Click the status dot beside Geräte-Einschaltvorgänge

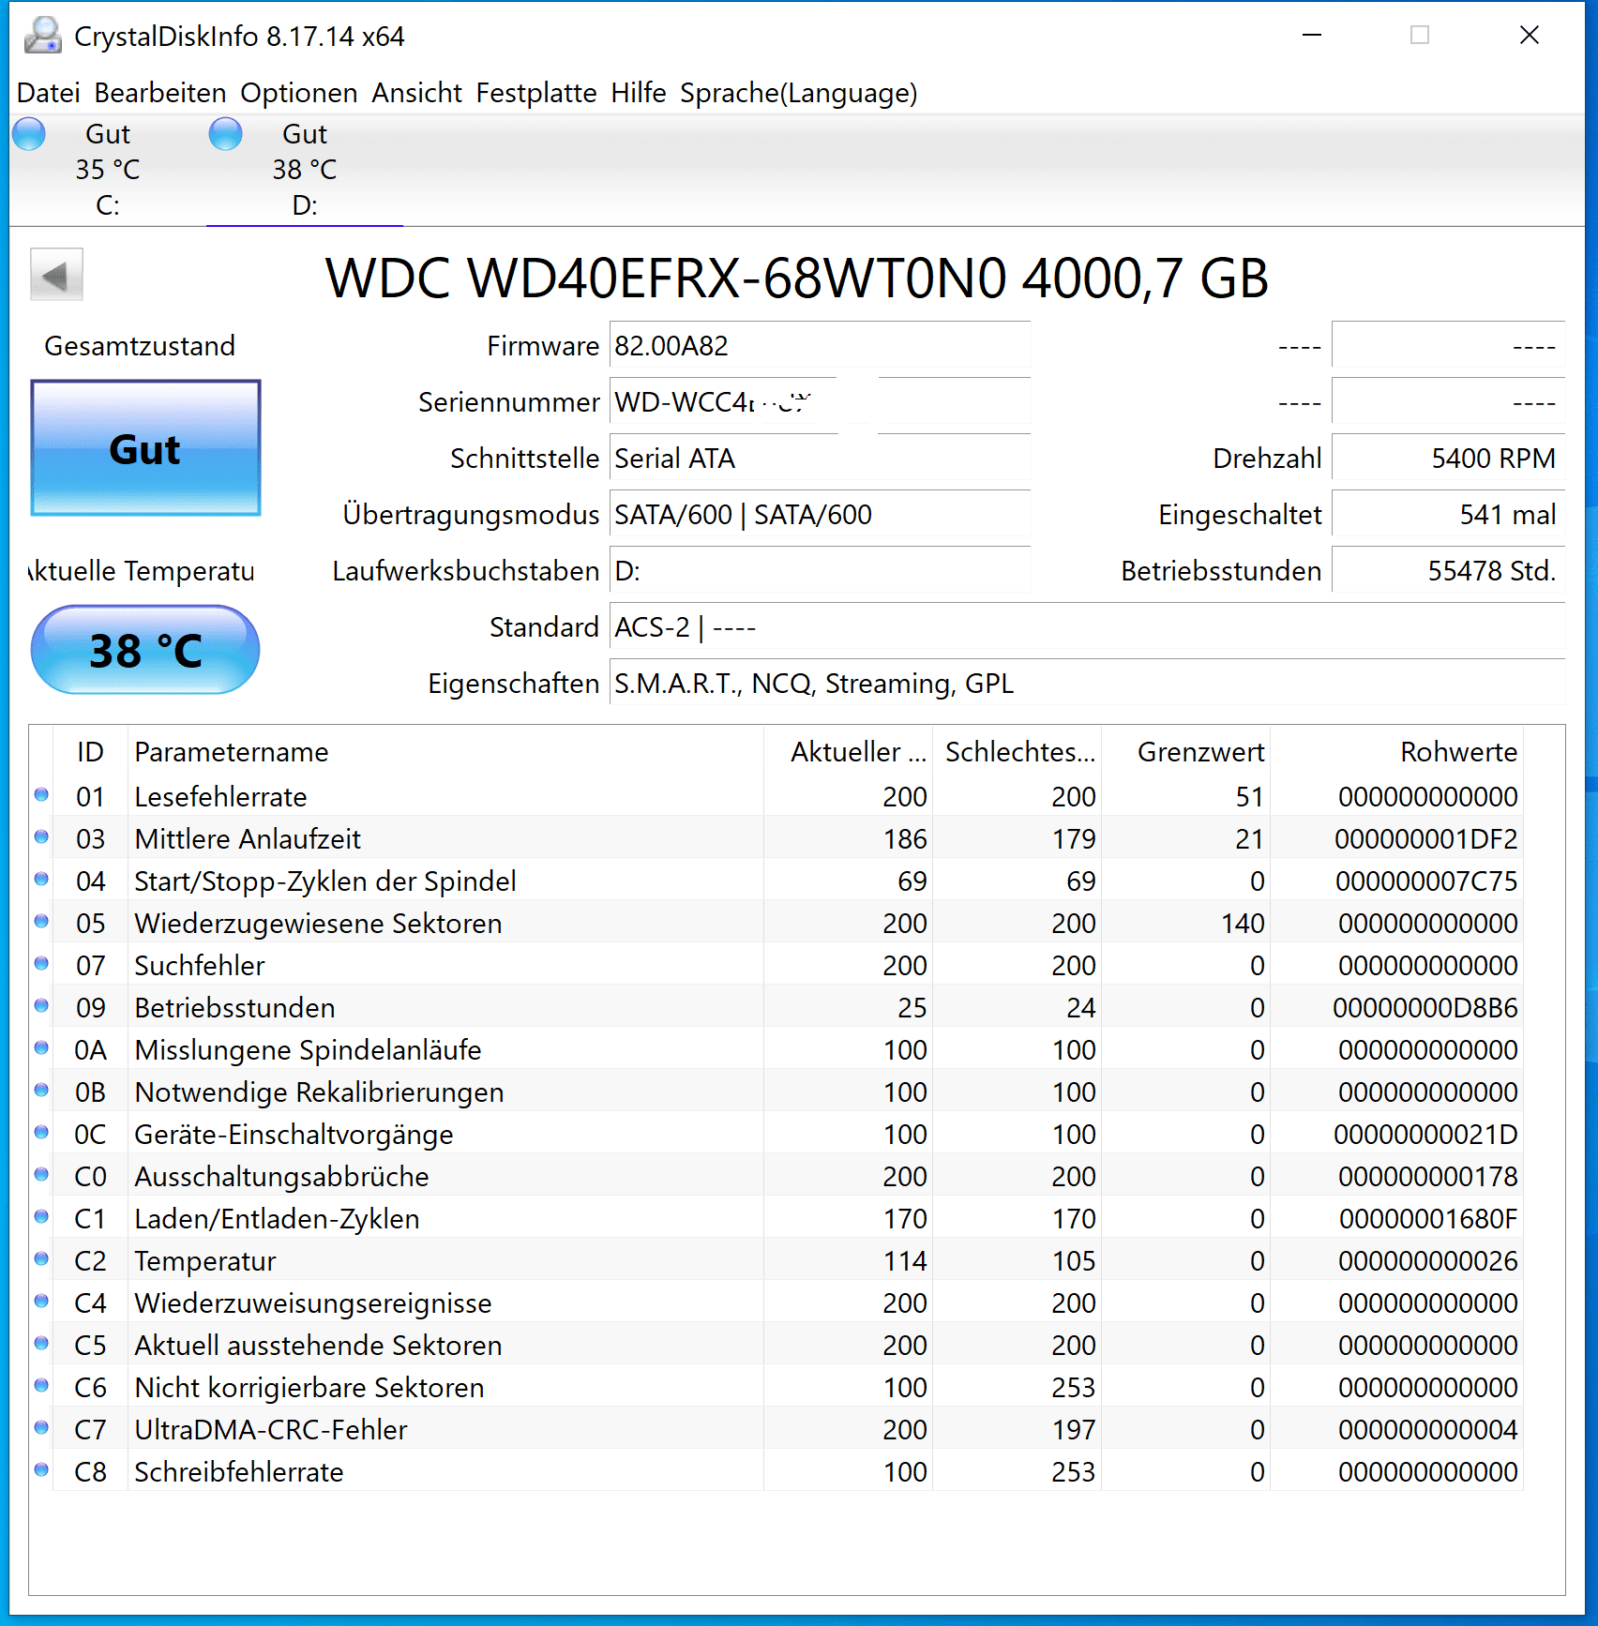(41, 1133)
